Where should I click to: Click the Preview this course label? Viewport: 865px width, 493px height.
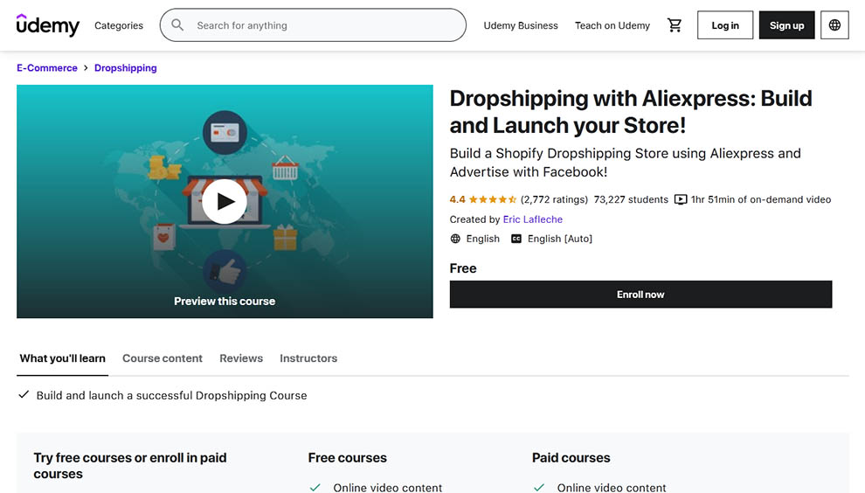click(225, 302)
